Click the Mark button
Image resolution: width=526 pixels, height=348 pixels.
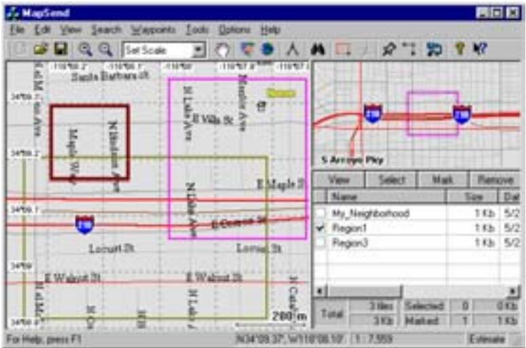point(442,180)
